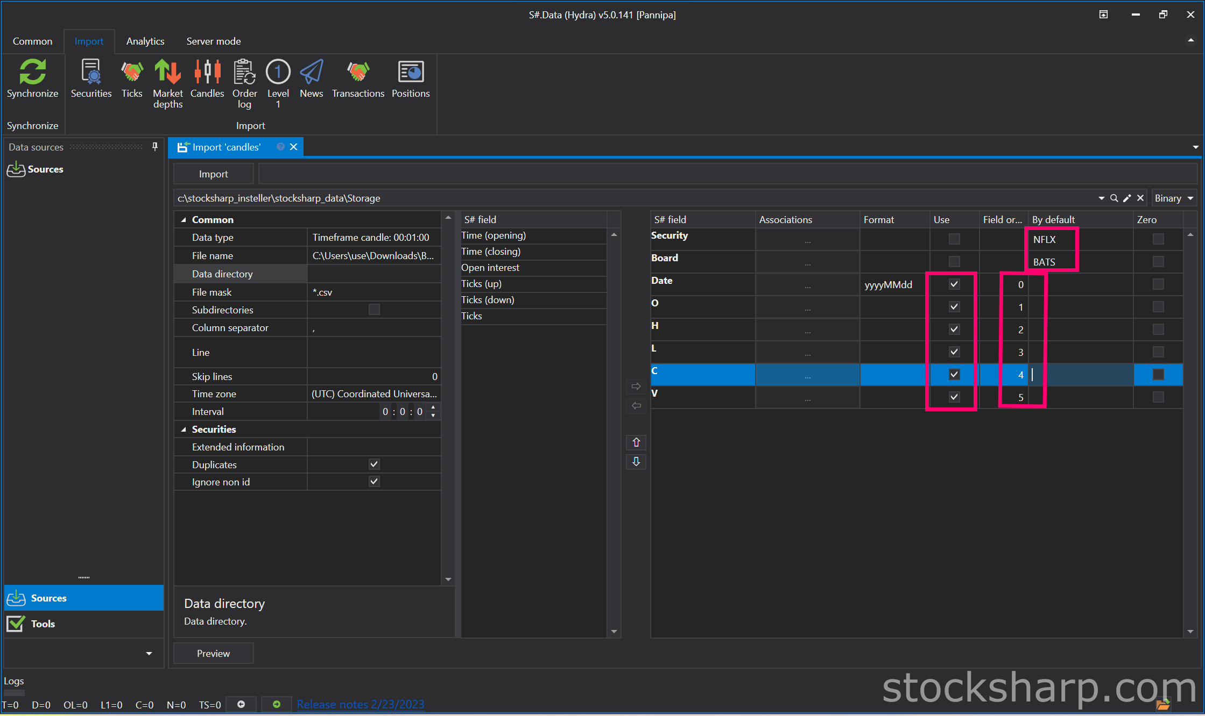Enable the Use checkbox for Security
Screen dimensions: 1205x716
[954, 239]
